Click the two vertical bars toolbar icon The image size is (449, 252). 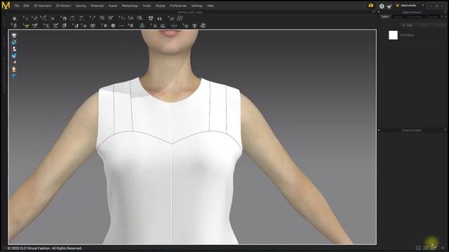[x=159, y=19]
